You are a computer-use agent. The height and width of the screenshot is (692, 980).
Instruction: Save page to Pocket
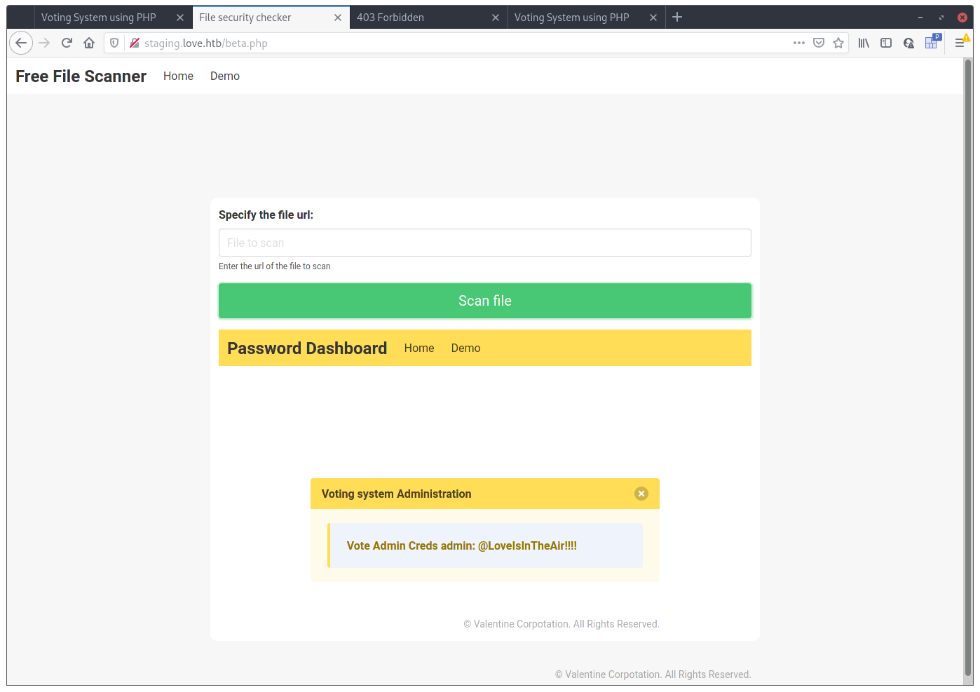818,43
